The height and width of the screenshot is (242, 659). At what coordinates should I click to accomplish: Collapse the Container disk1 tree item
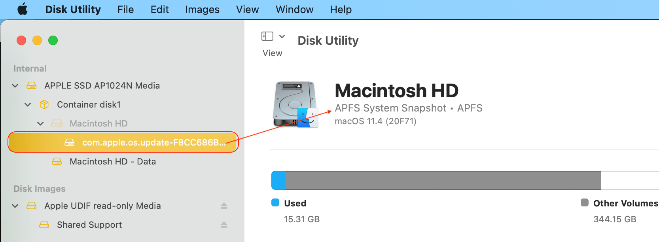(27, 104)
